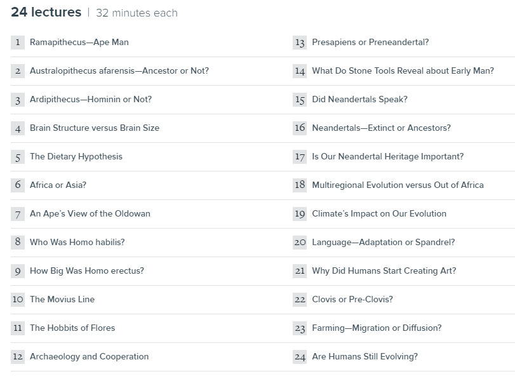Open Why Did Humans Start Creating Art?
This screenshot has height=381, width=515.
click(x=384, y=271)
